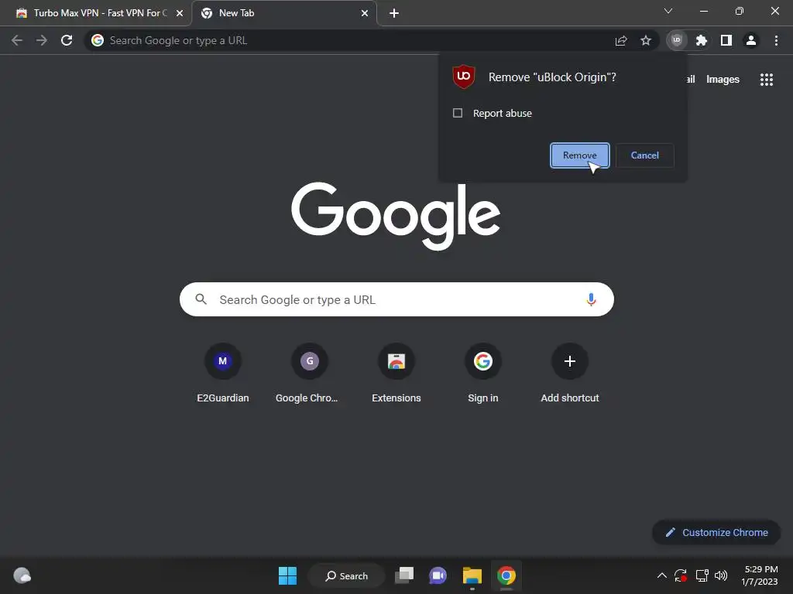The image size is (793, 594).
Task: Click the uBlock Origin extension icon in toolbar
Action: pos(677,40)
